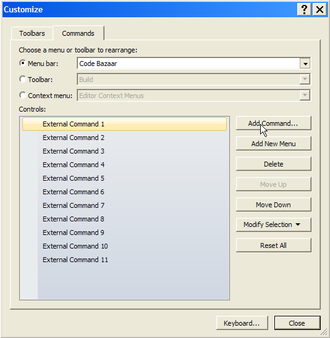
Task: Select External Command 9 in list
Action: point(124,233)
